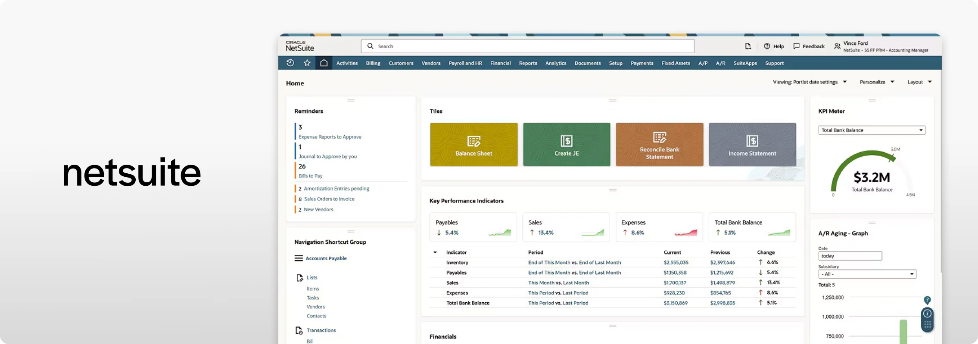
Task: Open the Recent Records history icon
Action: coord(290,63)
